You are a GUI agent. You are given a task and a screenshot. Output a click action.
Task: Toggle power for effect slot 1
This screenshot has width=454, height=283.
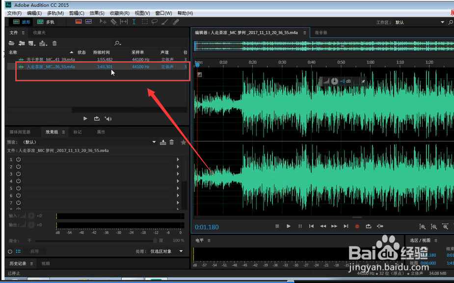[18, 160]
